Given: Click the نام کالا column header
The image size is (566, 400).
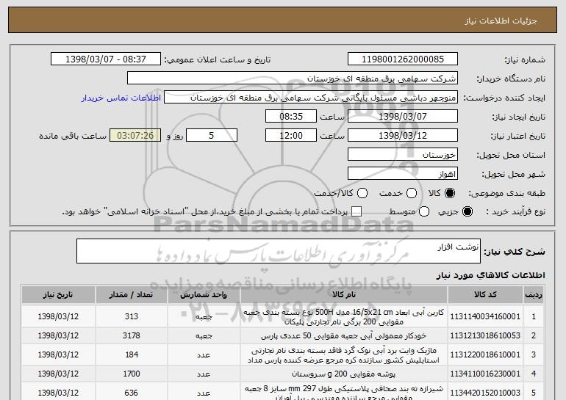Looking at the screenshot, I should tap(344, 295).
